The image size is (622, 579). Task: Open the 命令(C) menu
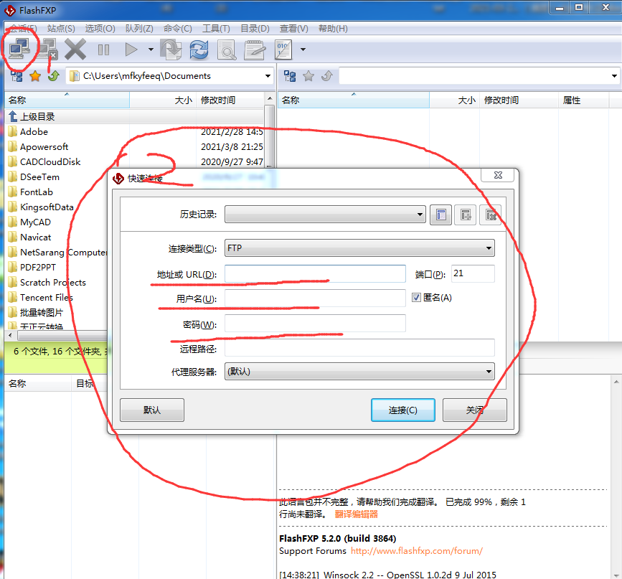[x=178, y=29]
